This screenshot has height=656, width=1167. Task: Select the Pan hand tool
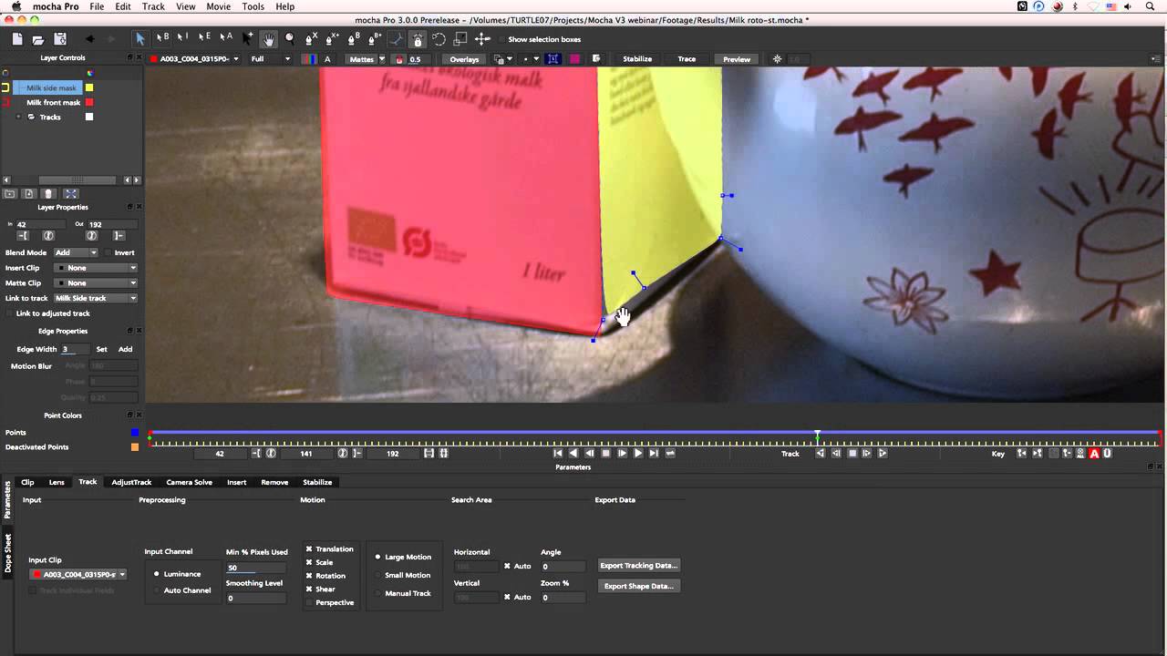[x=269, y=38]
